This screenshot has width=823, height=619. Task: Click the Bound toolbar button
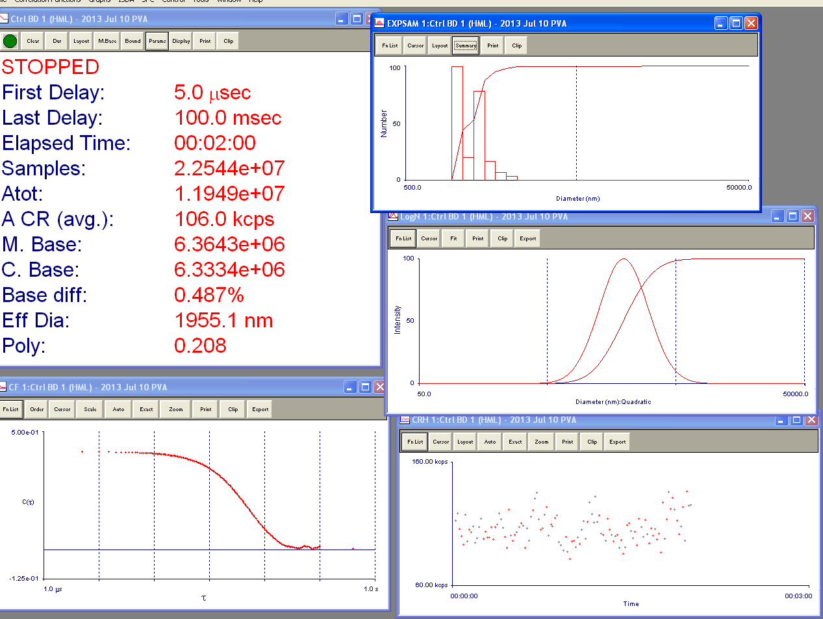[133, 41]
